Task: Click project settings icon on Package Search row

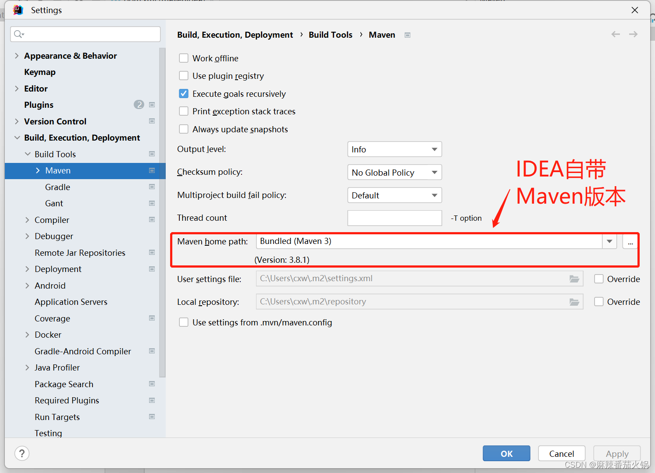Action: tap(152, 384)
